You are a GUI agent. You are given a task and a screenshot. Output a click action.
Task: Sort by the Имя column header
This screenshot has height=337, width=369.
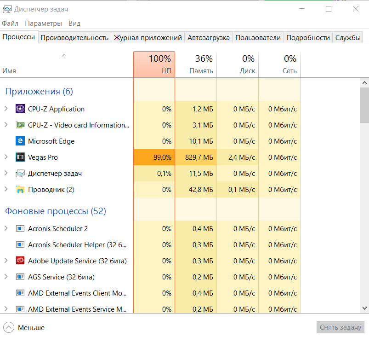(x=67, y=64)
